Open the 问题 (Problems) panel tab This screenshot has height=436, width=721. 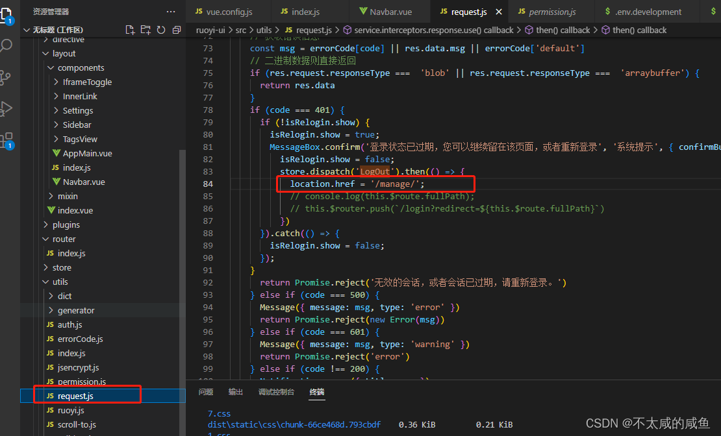point(206,392)
